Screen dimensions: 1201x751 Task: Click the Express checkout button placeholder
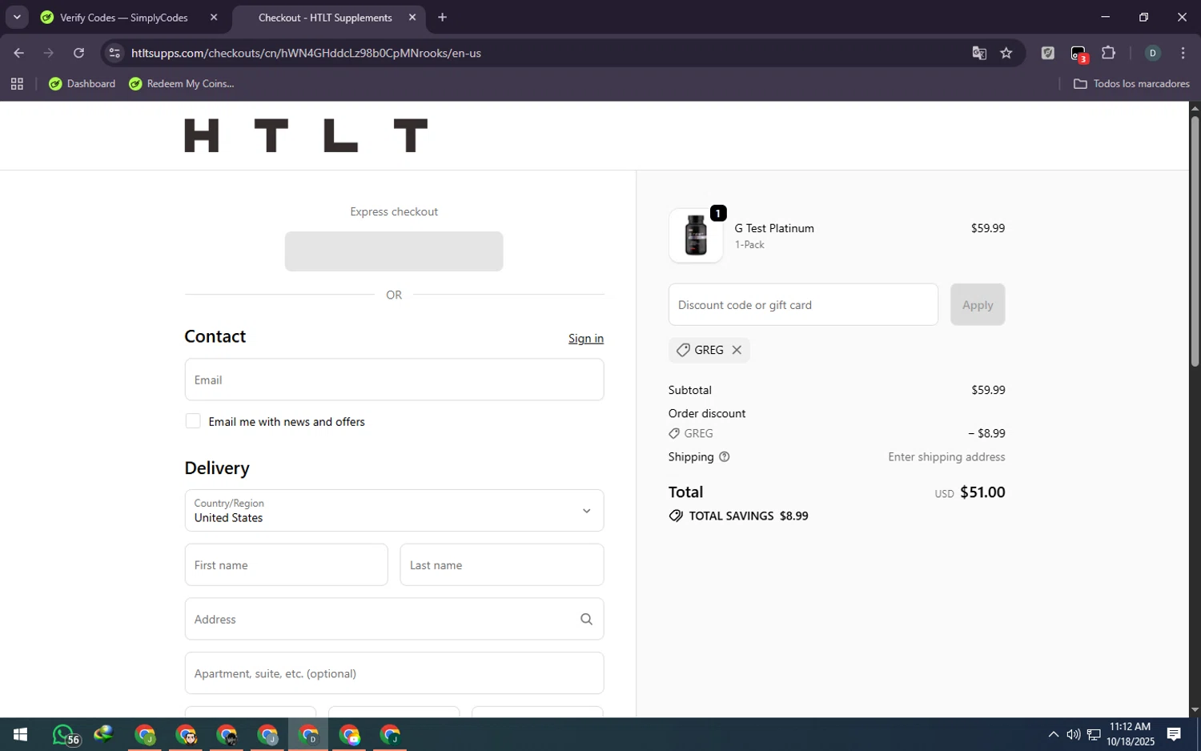tap(394, 251)
